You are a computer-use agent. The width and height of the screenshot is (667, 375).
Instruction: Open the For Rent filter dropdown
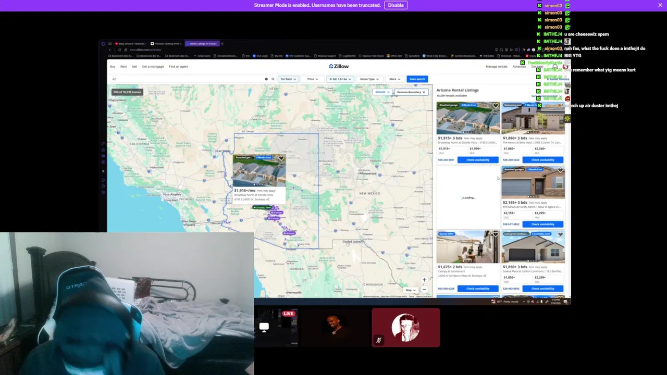coord(288,79)
